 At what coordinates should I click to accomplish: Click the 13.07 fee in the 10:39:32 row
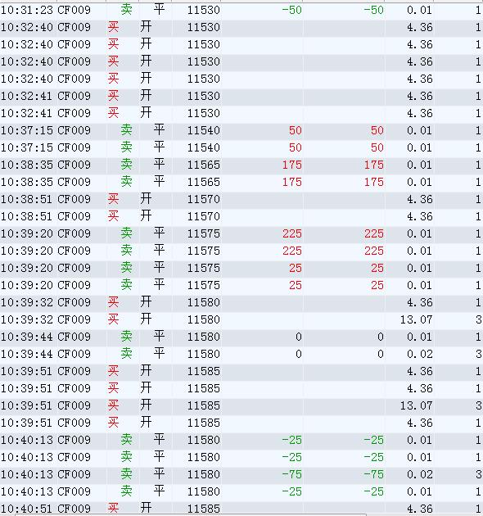click(x=416, y=319)
